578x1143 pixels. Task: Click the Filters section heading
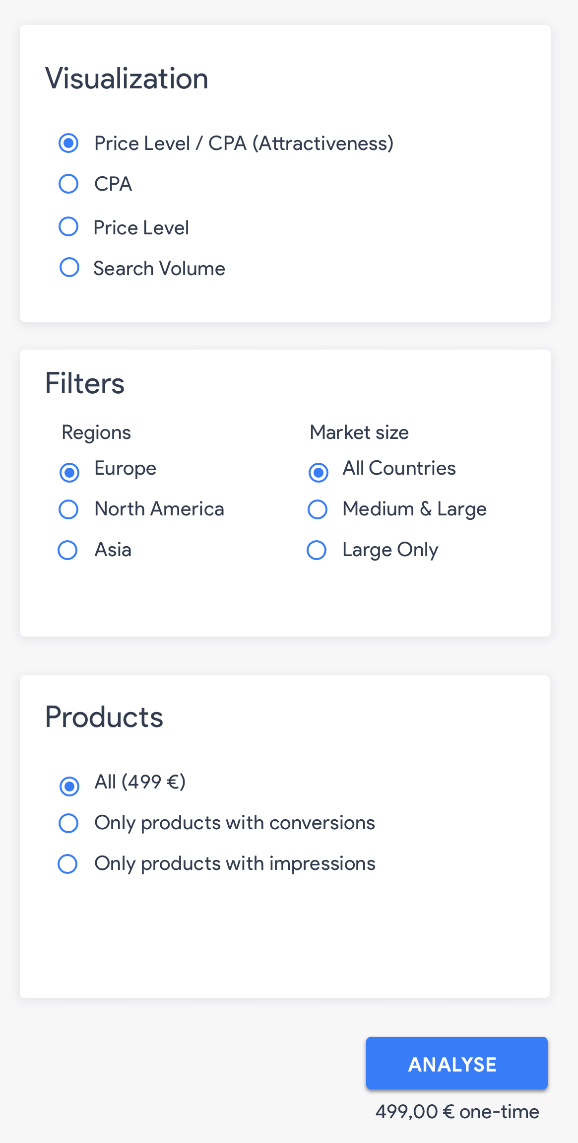pyautogui.click(x=85, y=382)
